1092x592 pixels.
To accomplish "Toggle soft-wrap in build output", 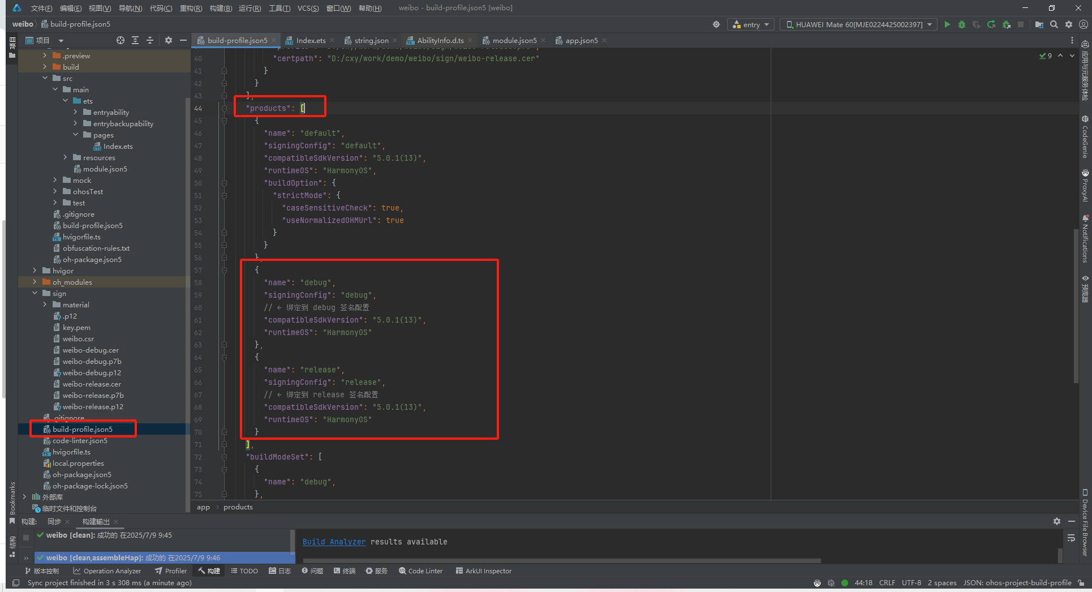I will tap(1071, 538).
